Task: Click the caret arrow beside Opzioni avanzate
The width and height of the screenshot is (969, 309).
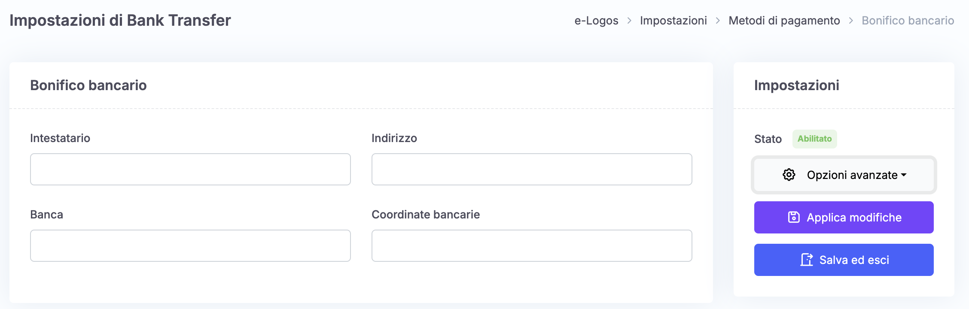Action: [904, 175]
